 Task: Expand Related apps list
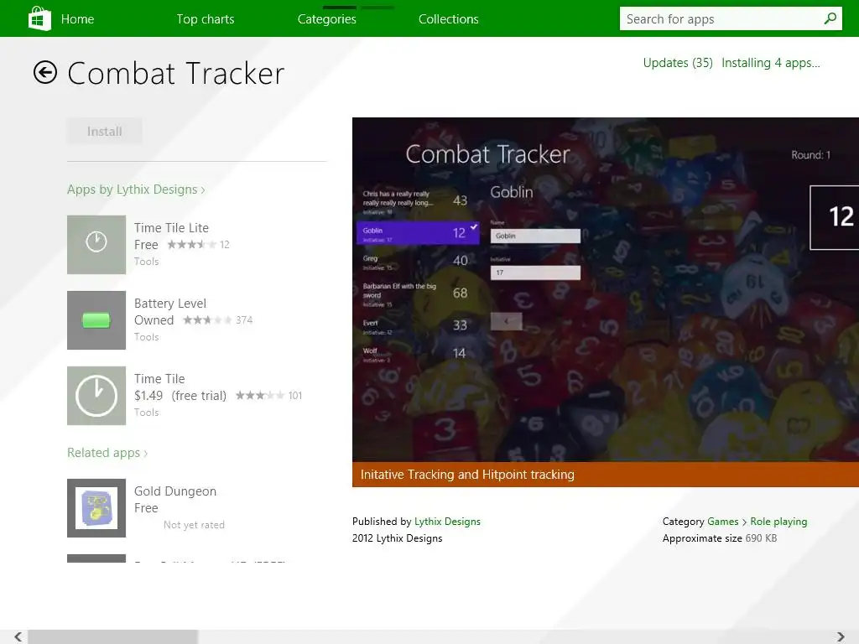107,453
